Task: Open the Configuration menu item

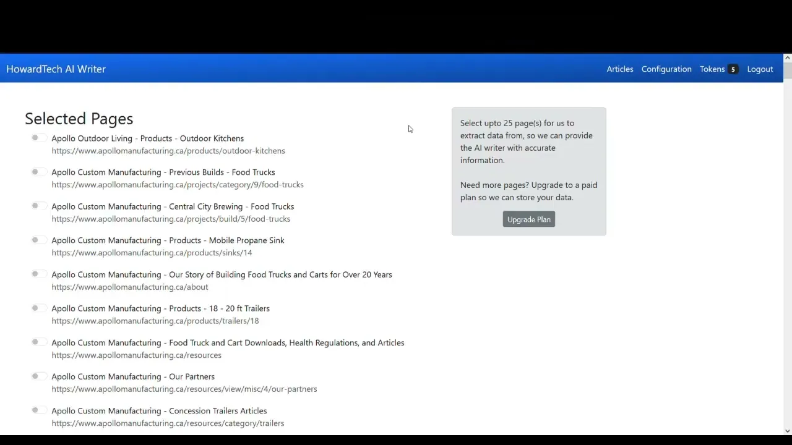Action: [666, 69]
